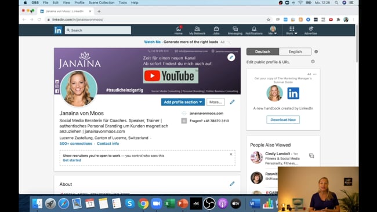Open the OBS menu in menu bar
The width and height of the screenshot is (377, 212).
35,3
